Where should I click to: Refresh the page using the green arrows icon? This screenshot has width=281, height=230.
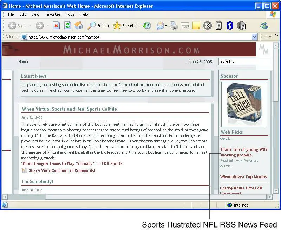67,26
